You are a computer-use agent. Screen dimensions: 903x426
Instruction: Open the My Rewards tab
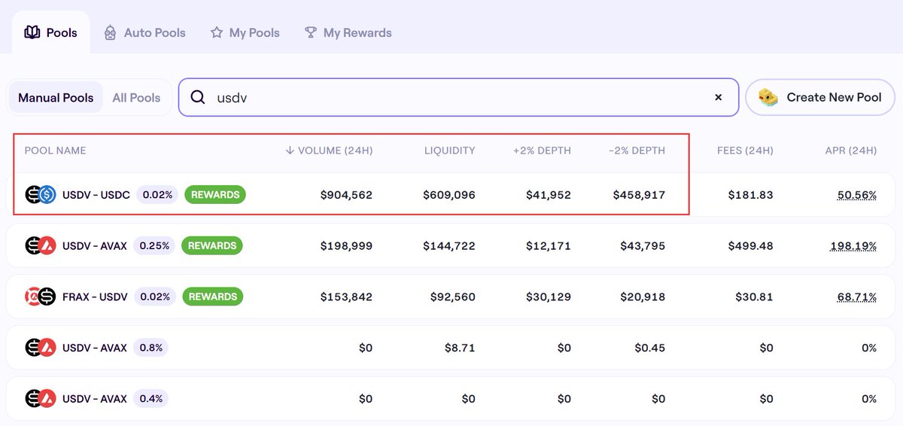pos(357,33)
